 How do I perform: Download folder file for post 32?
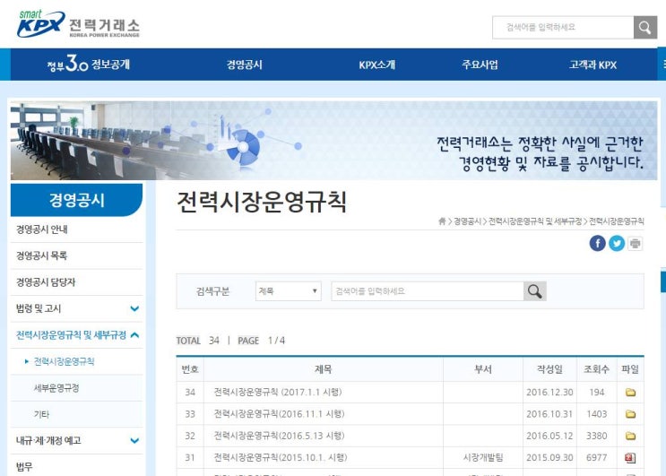(630, 436)
